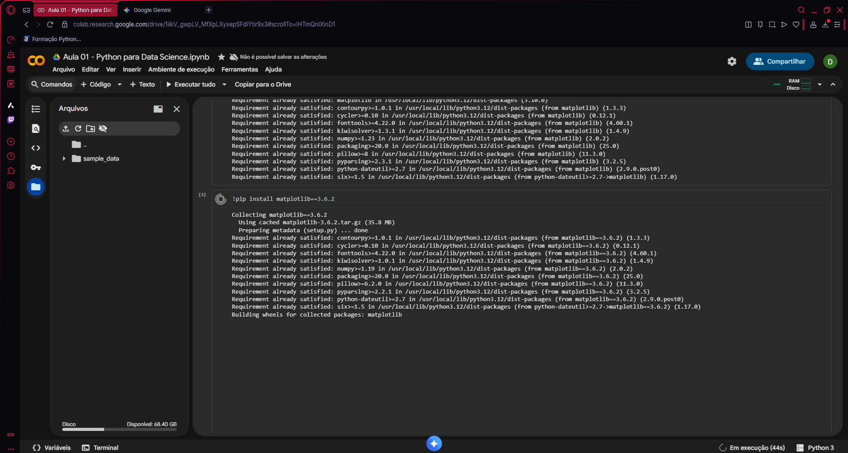Open find and replace sidebar icon
The width and height of the screenshot is (848, 453).
tap(36, 128)
